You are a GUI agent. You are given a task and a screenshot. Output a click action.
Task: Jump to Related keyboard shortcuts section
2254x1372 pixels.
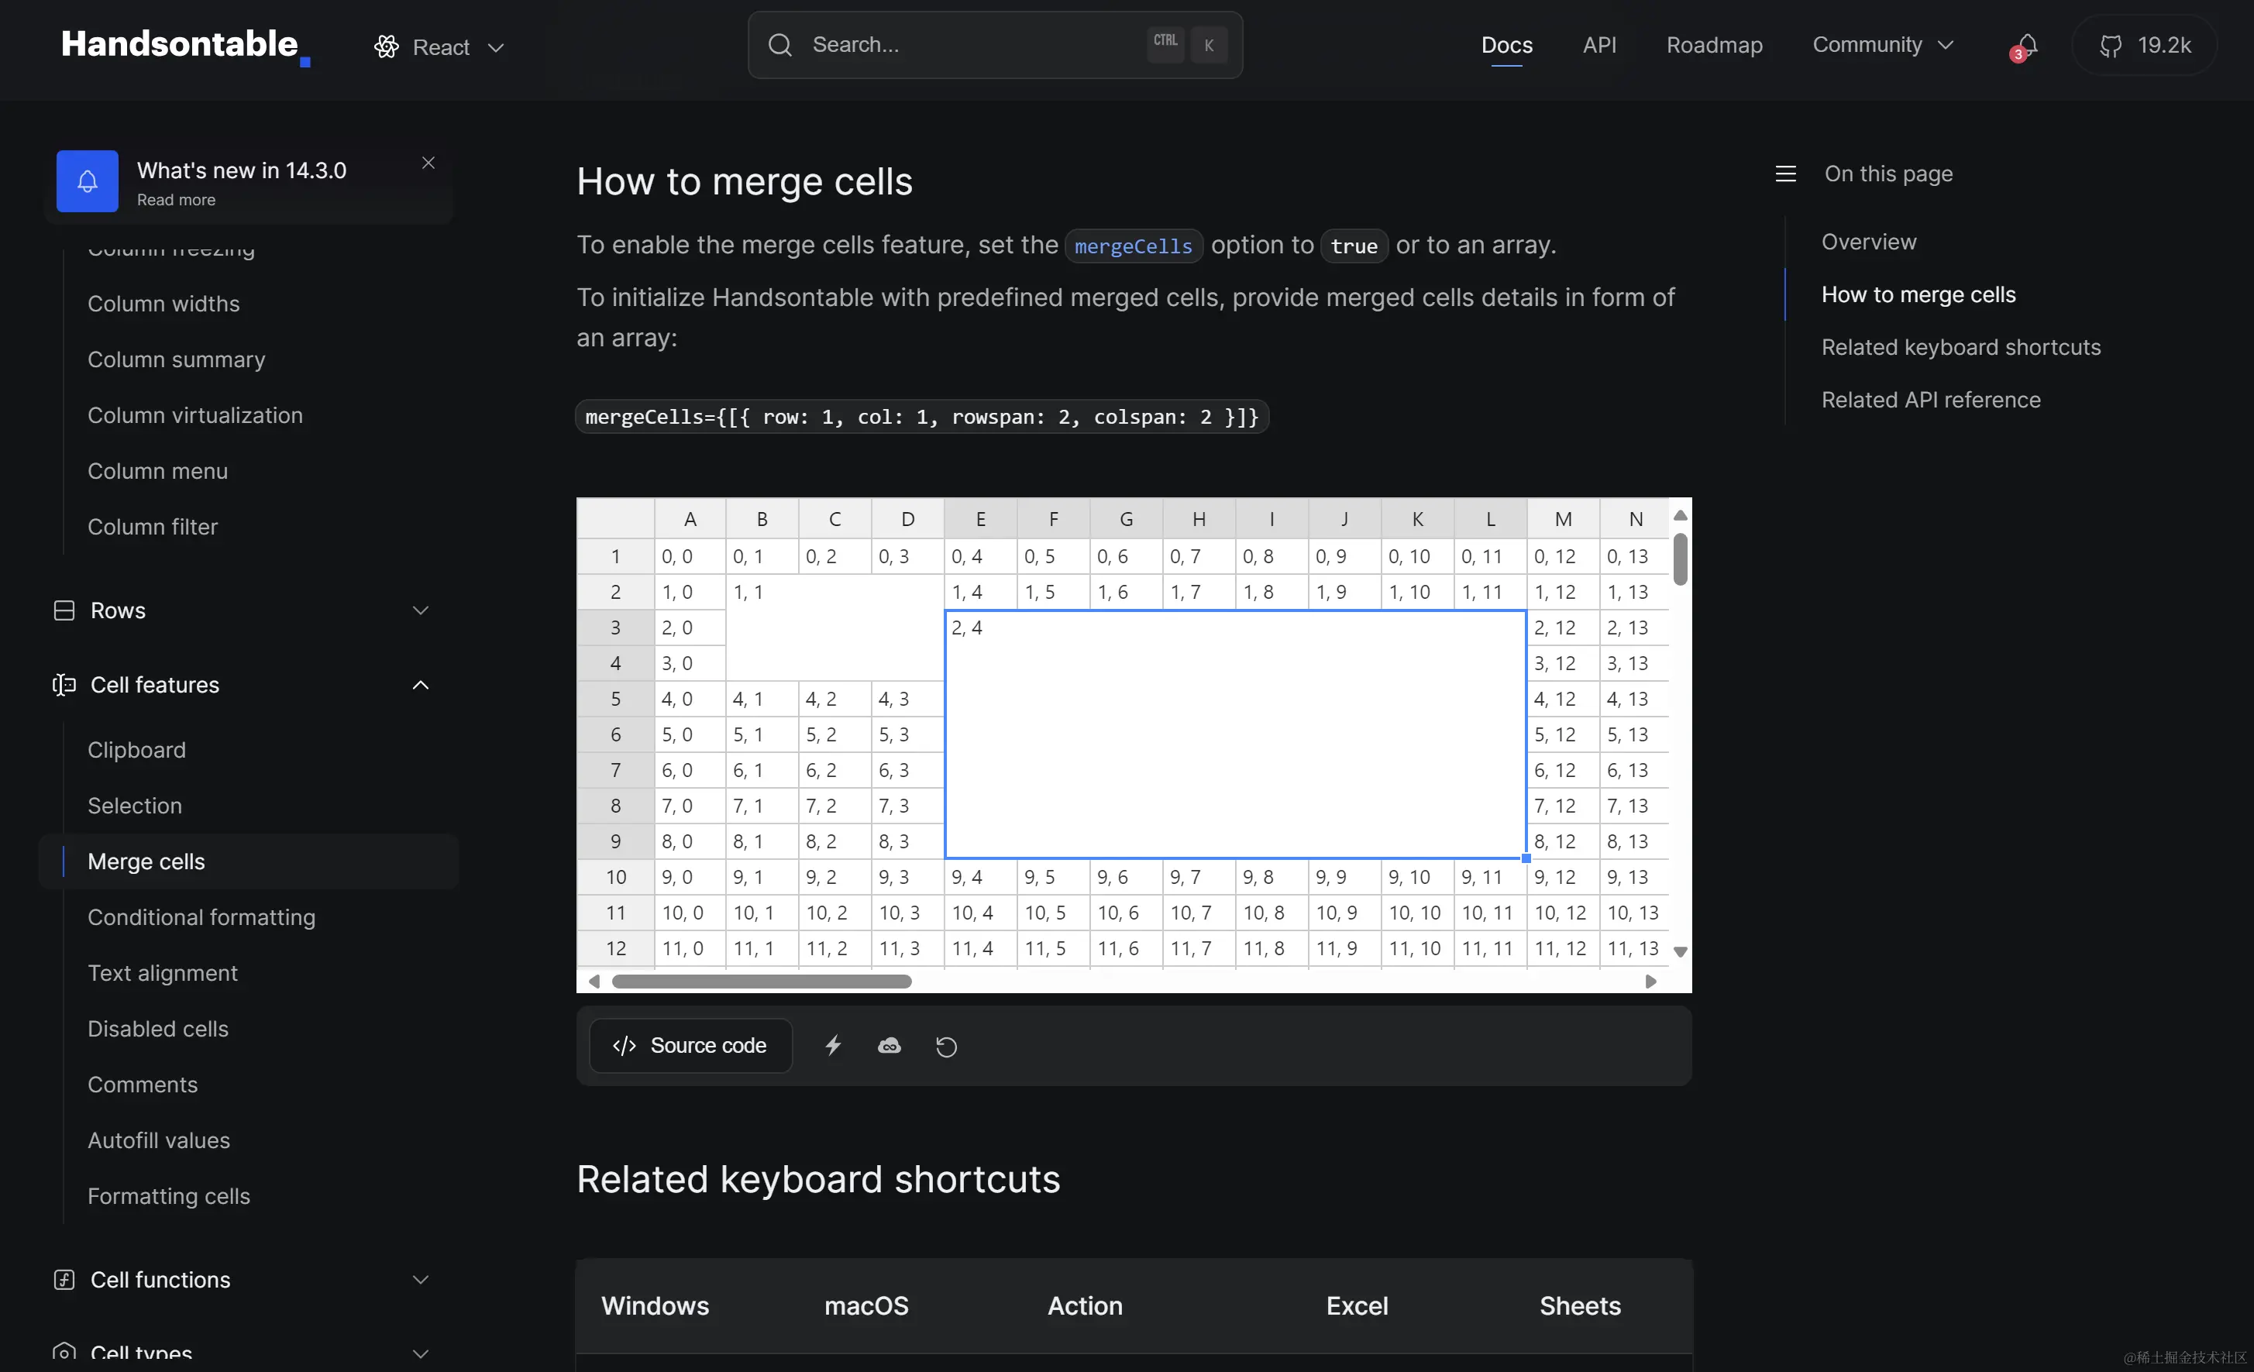pyautogui.click(x=1960, y=348)
